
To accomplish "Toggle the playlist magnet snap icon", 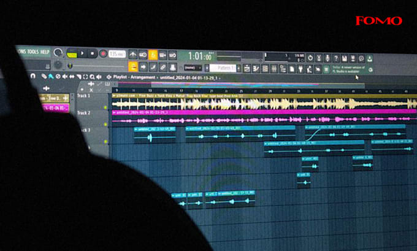I will coord(33,76).
